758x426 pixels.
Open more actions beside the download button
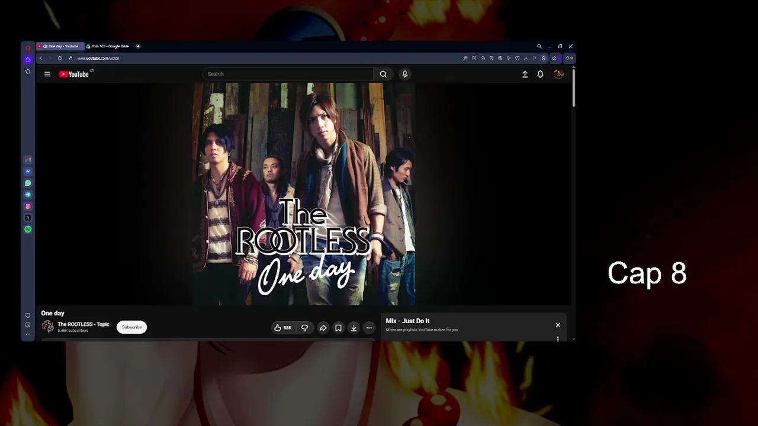[x=369, y=328]
